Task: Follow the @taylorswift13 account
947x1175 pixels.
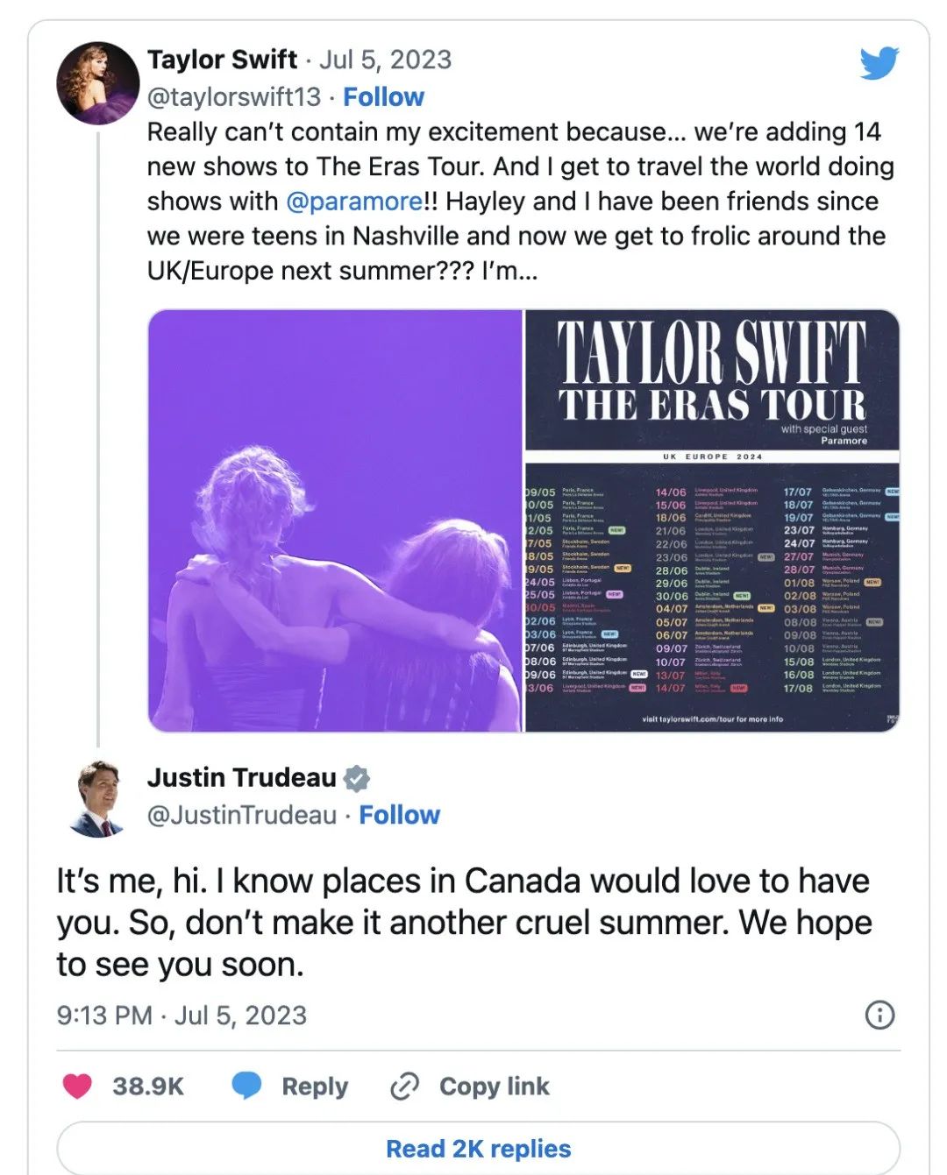Action: coord(383,97)
